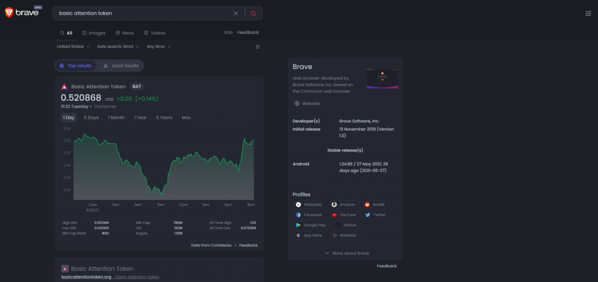The image size is (598, 282).
Task: Switch to Top results toggle
Action: click(76, 66)
